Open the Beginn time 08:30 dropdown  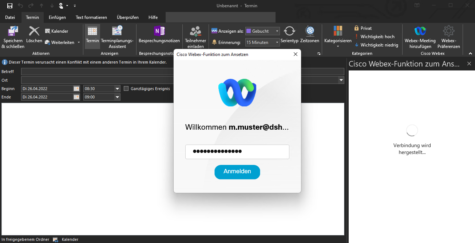click(x=117, y=89)
